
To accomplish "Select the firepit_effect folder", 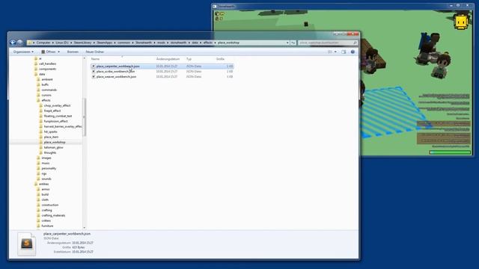I will (x=52, y=111).
